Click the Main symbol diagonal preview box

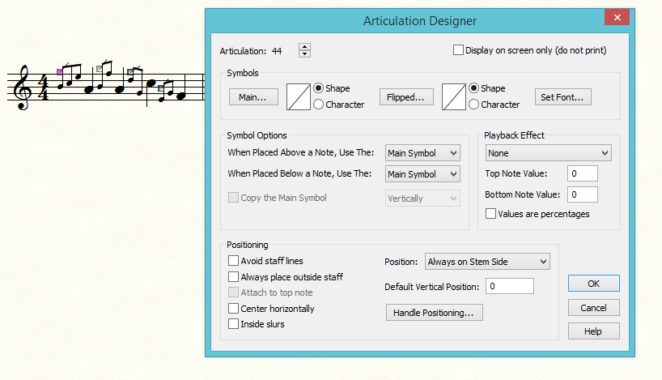click(x=298, y=96)
